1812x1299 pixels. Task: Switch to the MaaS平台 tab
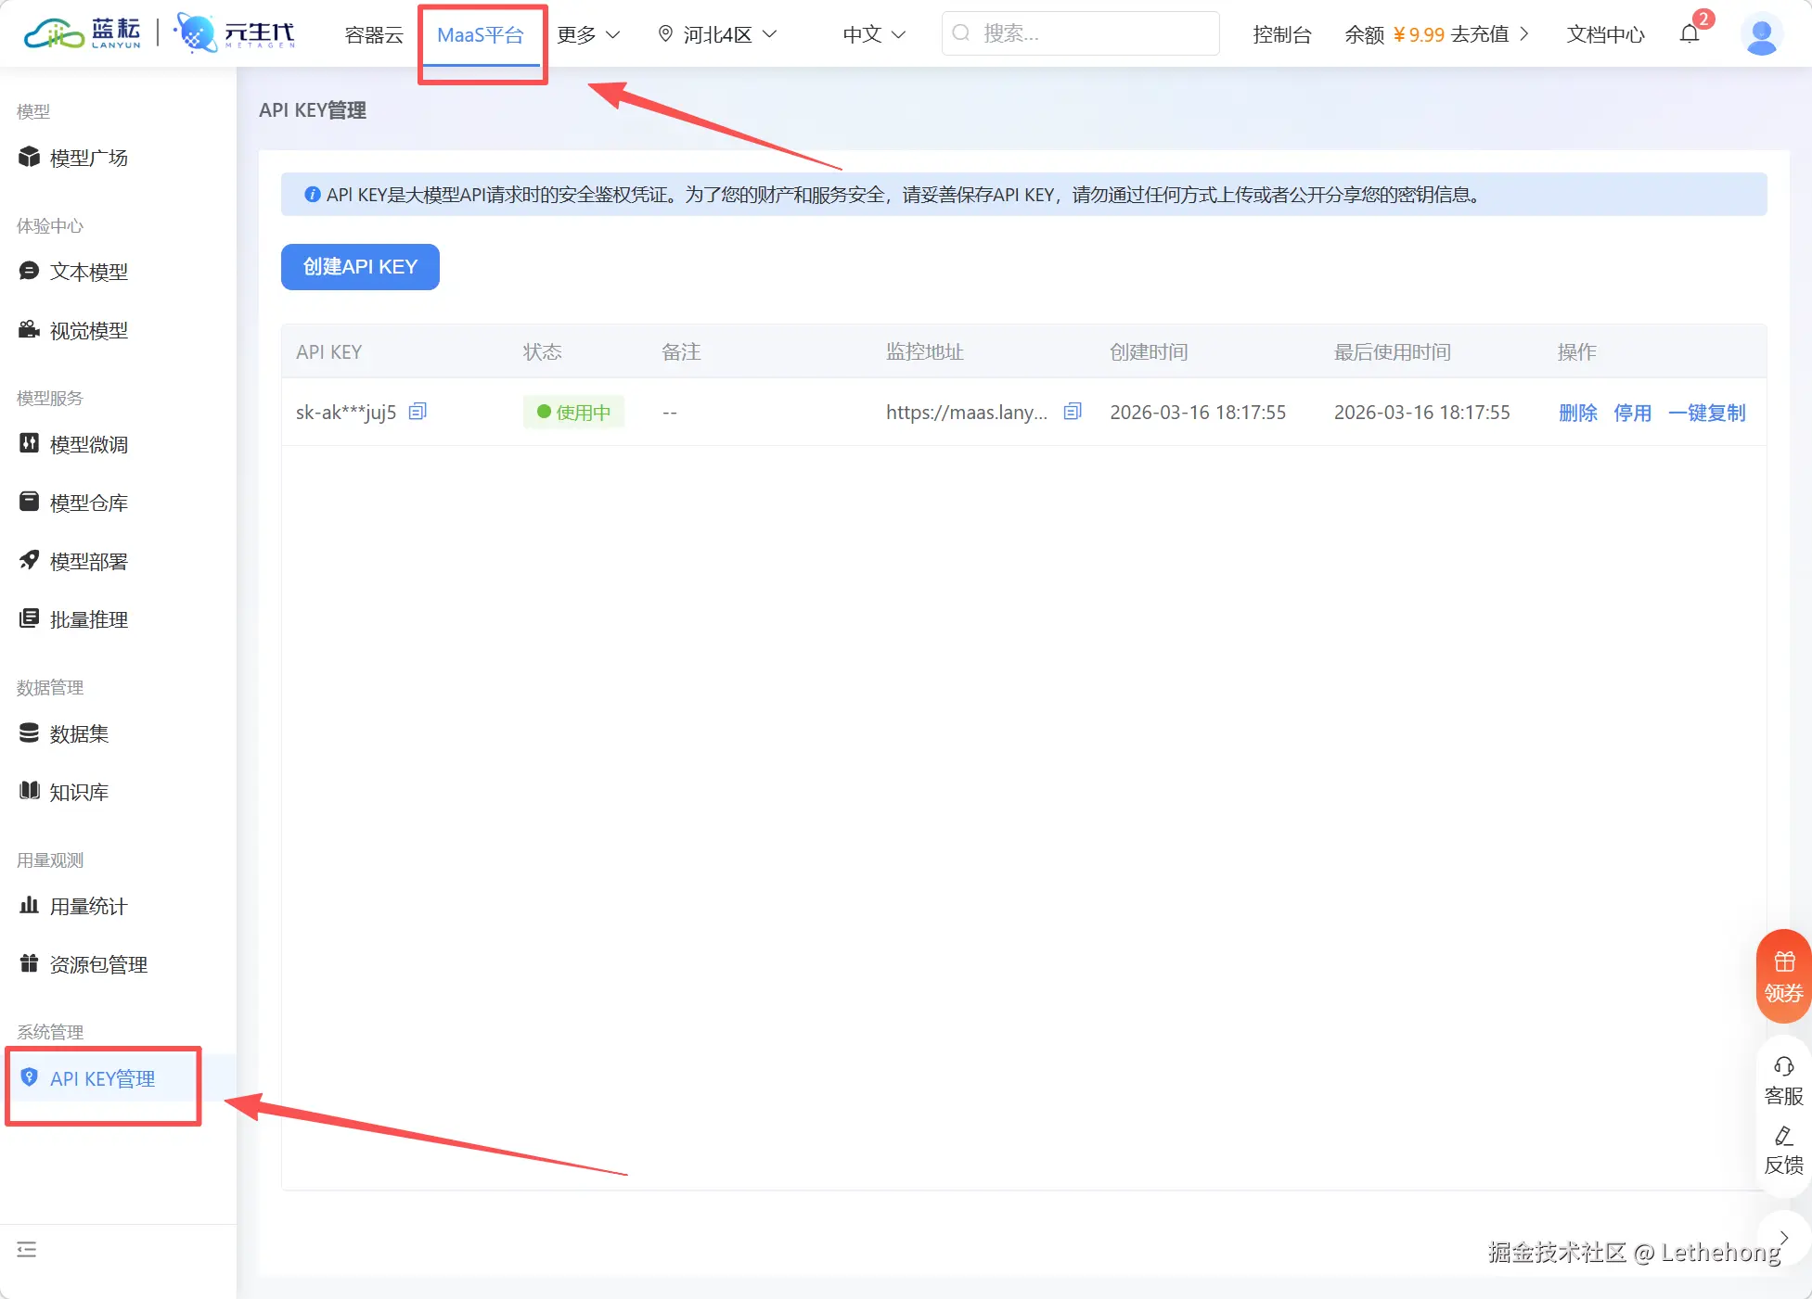[481, 35]
